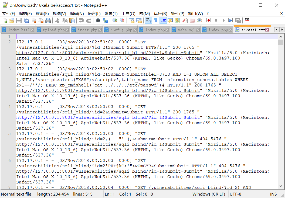Save the current recorded macro icon
Image resolution: width=285 pixels, height=198 pixels.
point(238,20)
